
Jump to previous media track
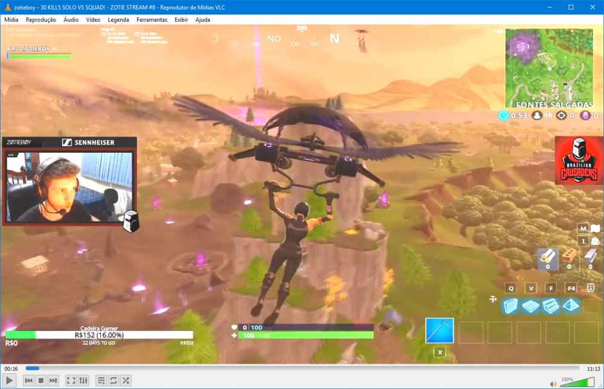tap(28, 381)
